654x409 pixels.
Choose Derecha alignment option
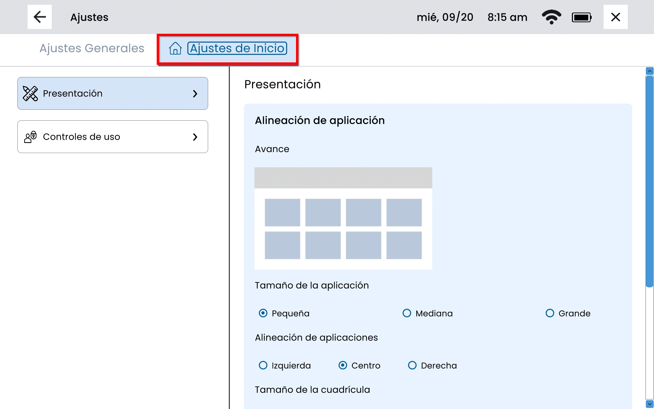412,365
